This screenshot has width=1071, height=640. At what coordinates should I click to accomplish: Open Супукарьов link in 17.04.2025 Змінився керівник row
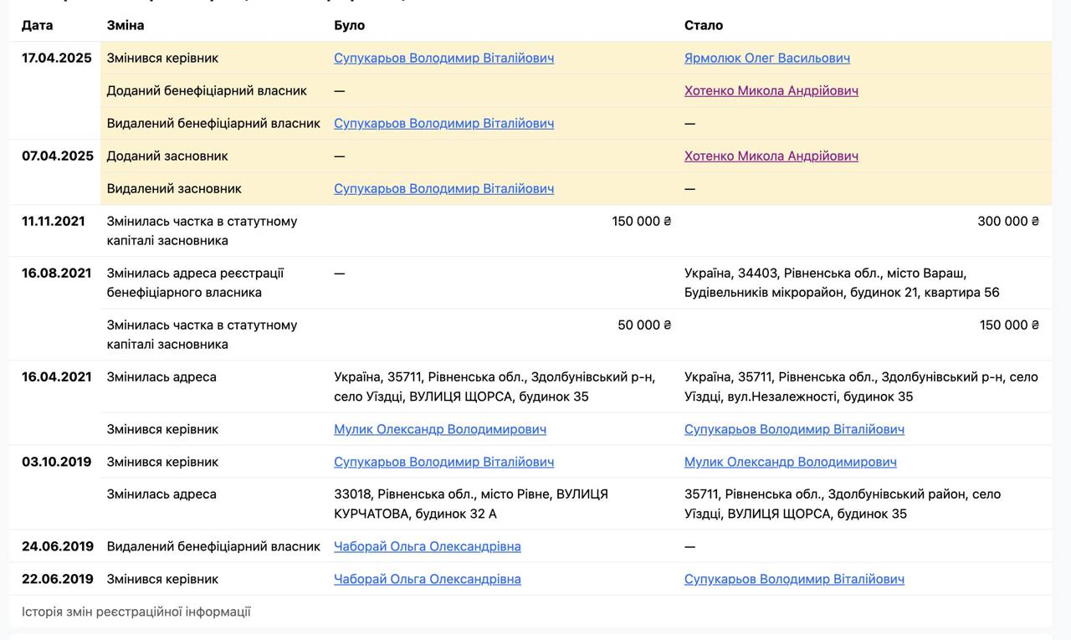pyautogui.click(x=443, y=58)
